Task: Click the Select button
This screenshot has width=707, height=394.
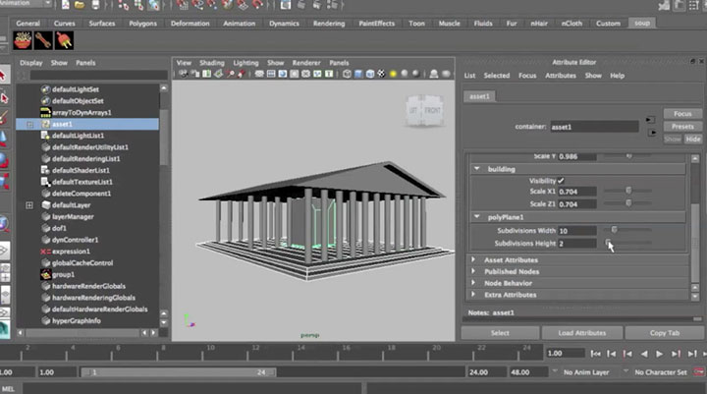Action: point(500,333)
